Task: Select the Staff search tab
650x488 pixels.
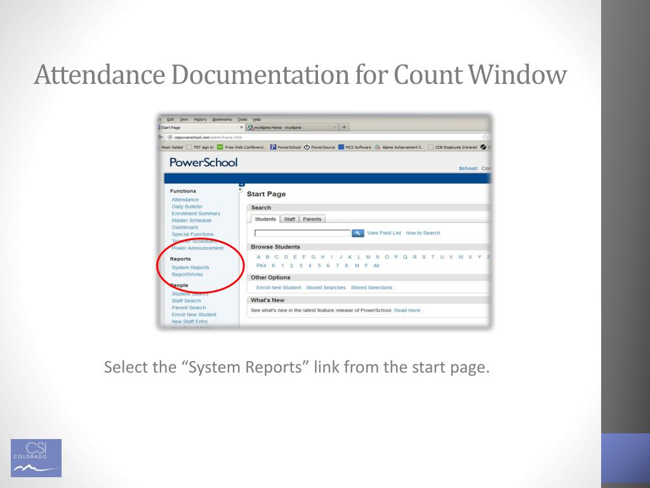Action: pos(289,219)
